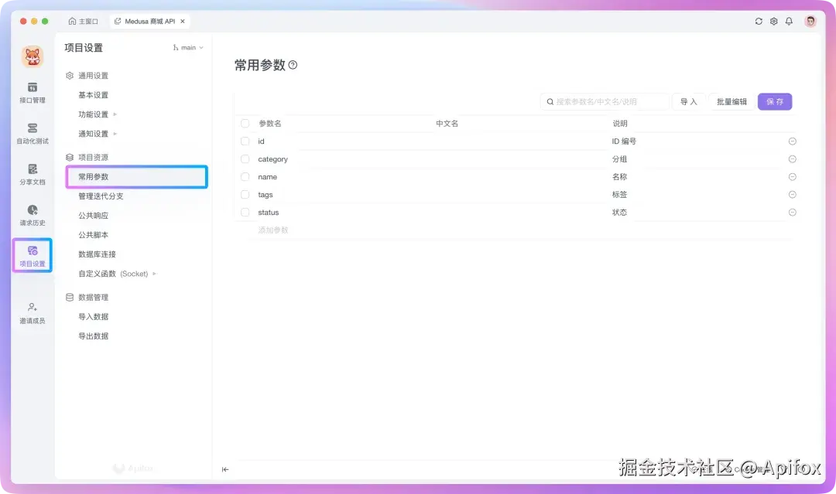Screen dimensions: 836x494
Task: Click the parameter search input field
Action: pyautogui.click(x=605, y=101)
